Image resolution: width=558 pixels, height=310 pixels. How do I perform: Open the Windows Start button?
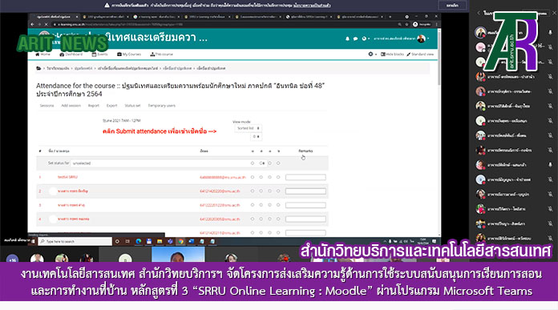point(33,241)
